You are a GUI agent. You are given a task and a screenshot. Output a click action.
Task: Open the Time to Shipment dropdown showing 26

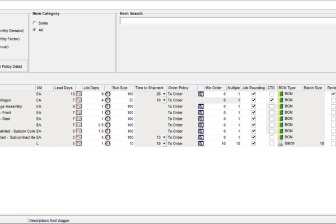164,94
